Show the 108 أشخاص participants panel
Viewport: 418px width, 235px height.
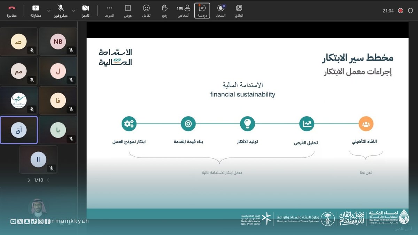(183, 10)
